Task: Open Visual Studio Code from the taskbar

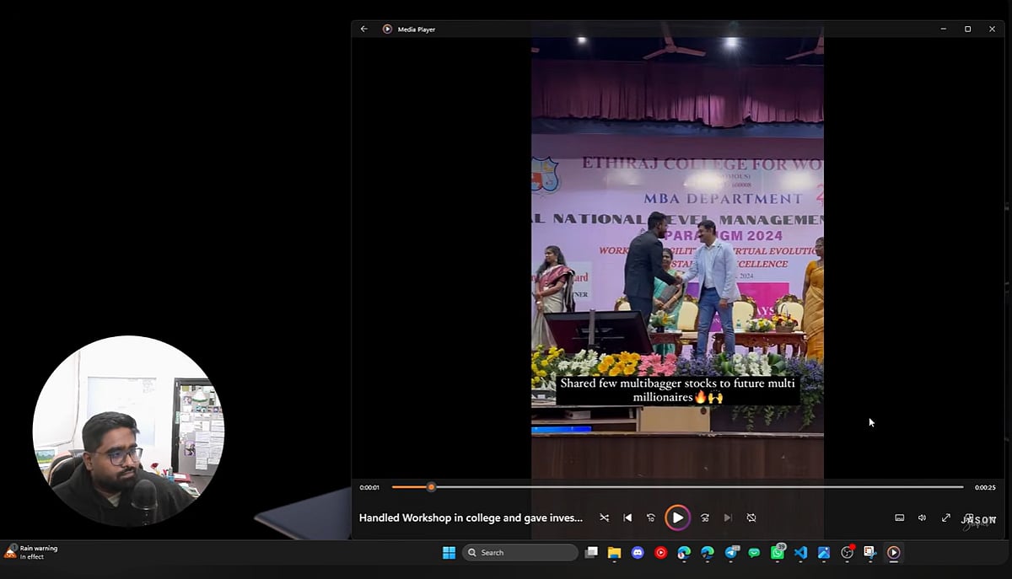Action: click(800, 553)
